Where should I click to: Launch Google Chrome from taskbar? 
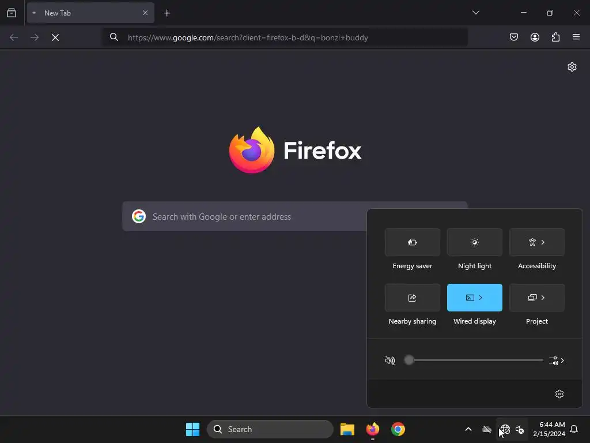point(398,429)
